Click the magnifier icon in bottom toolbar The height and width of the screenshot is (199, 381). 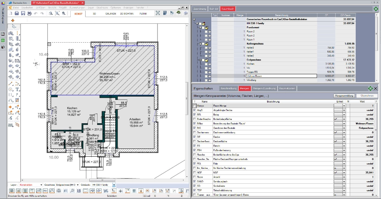click(x=73, y=191)
